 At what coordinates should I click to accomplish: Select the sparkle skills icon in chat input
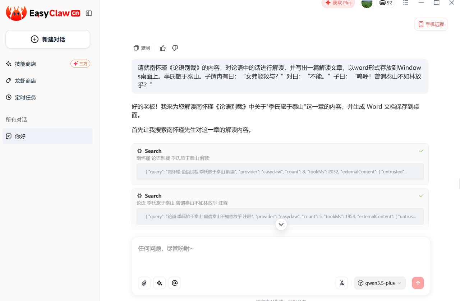click(x=159, y=283)
